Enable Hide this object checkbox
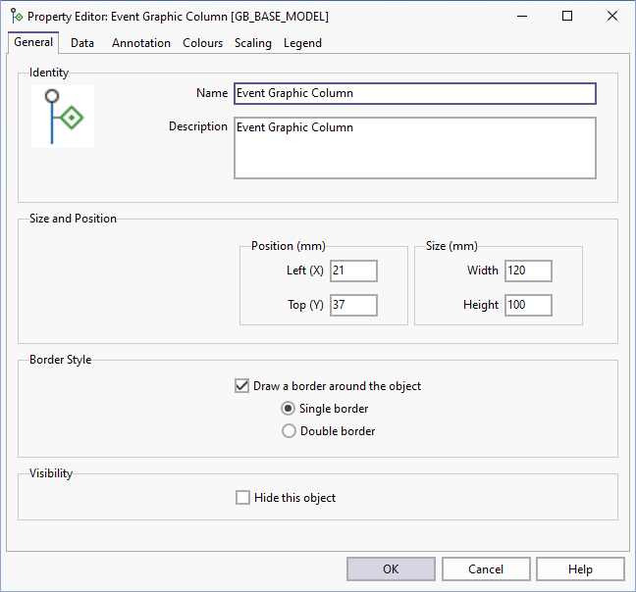 242,498
